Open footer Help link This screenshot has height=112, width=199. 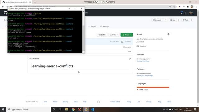(85, 102)
